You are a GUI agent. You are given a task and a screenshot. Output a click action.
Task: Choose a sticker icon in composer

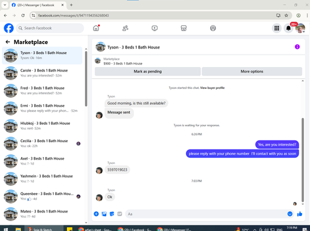112,214
